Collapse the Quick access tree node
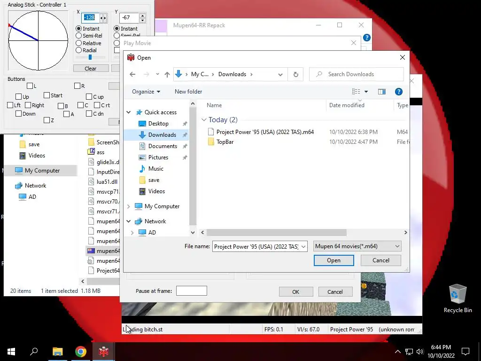This screenshot has height=361, width=481. click(x=129, y=112)
